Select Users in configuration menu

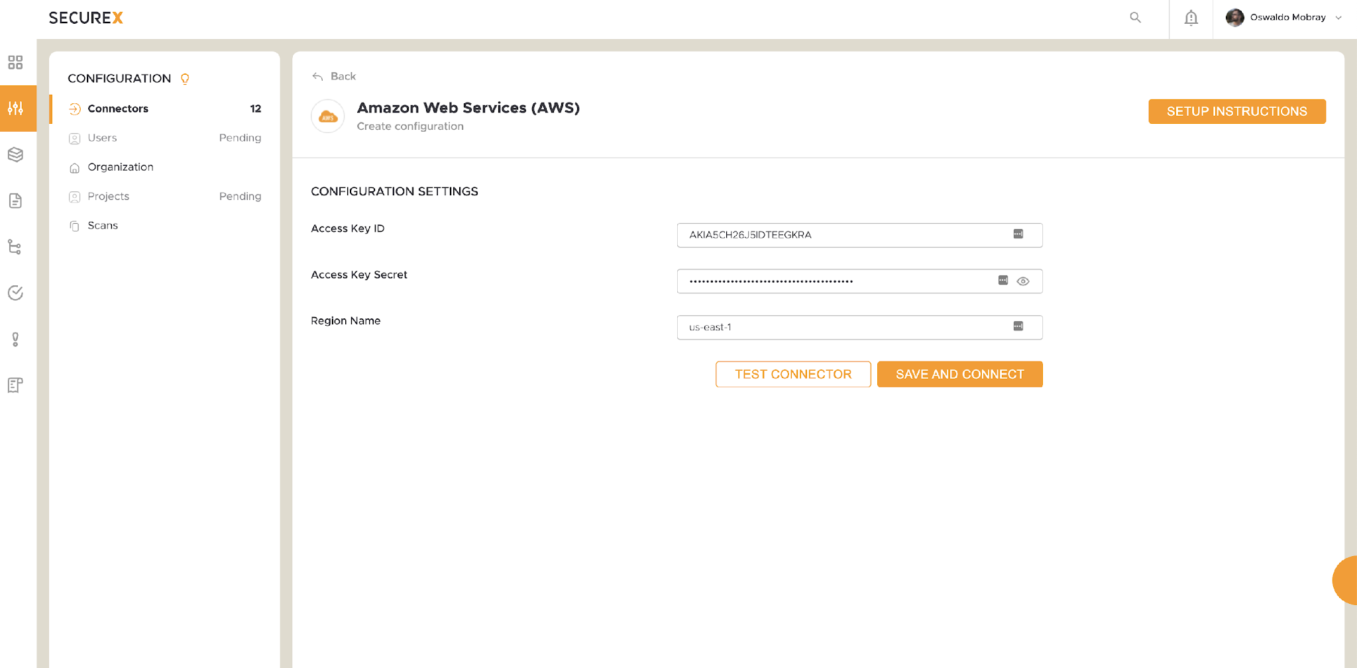point(164,138)
